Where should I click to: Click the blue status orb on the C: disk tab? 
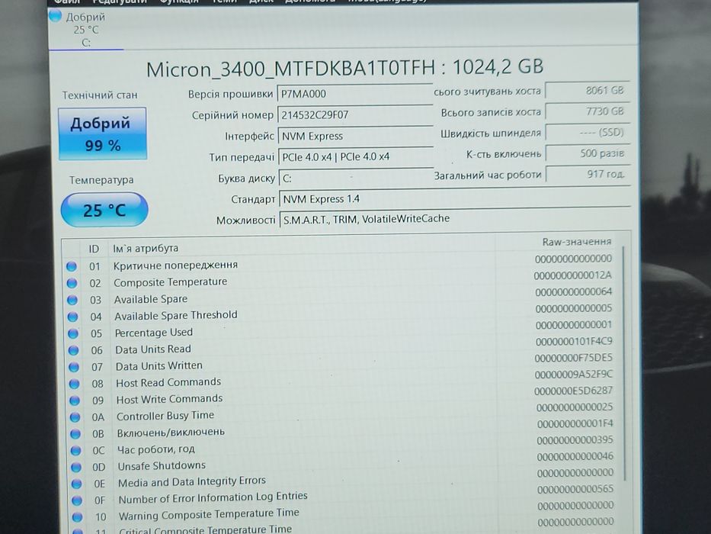coord(56,16)
